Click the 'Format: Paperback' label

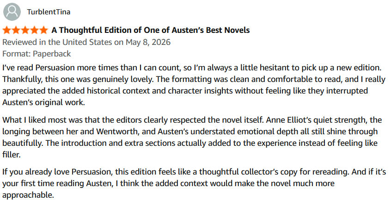[x=37, y=54]
